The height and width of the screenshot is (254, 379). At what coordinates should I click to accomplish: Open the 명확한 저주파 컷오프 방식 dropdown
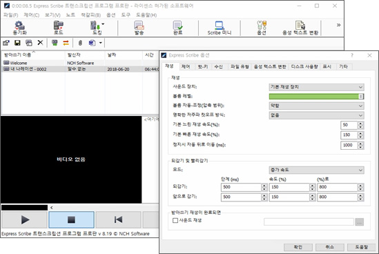[316, 115]
